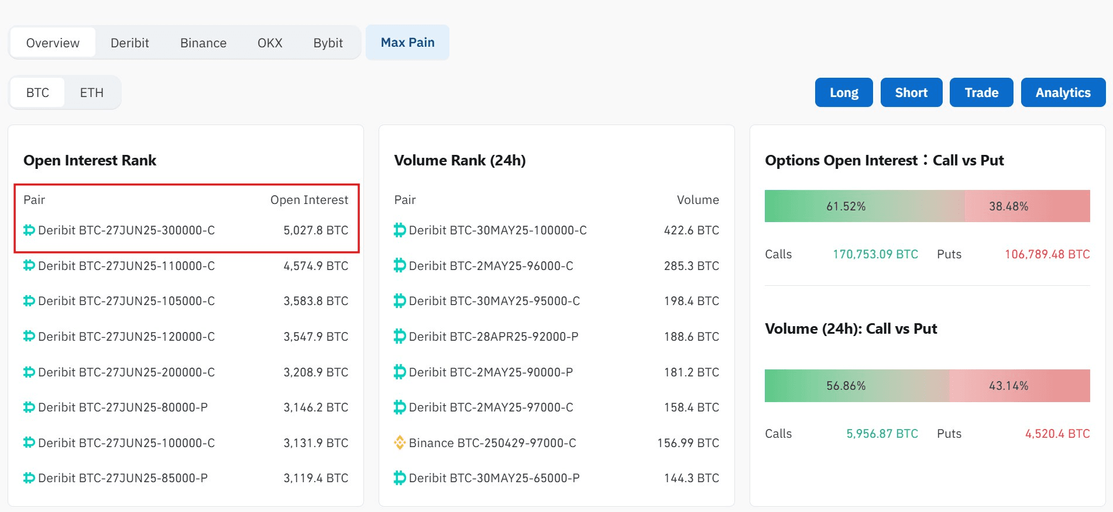
Task: Click the Long button
Action: [x=843, y=93]
